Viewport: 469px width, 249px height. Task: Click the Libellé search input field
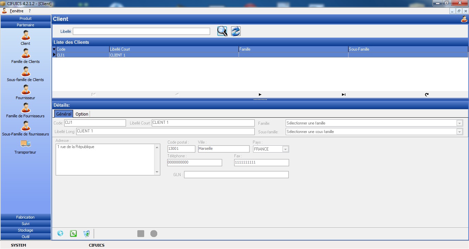pyautogui.click(x=141, y=31)
